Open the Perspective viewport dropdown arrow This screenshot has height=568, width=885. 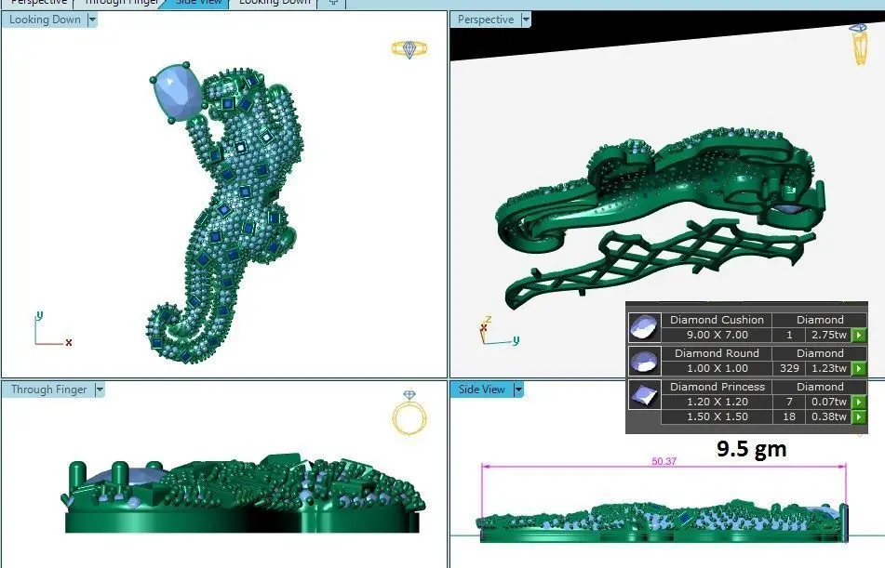(526, 20)
